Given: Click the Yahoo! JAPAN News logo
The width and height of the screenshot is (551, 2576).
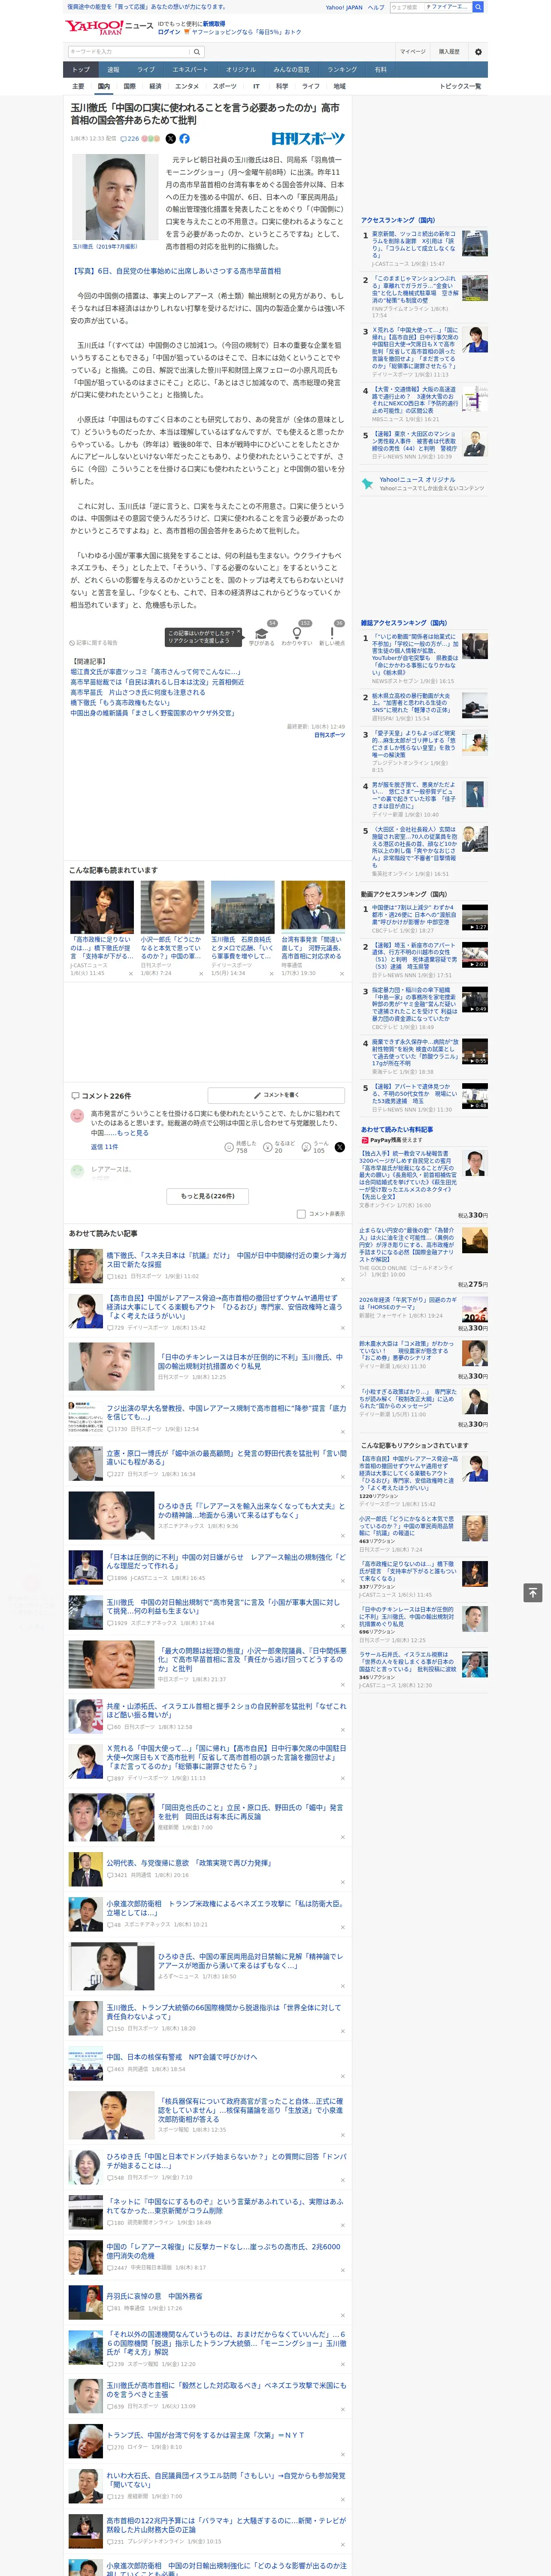Looking at the screenshot, I should (x=110, y=26).
